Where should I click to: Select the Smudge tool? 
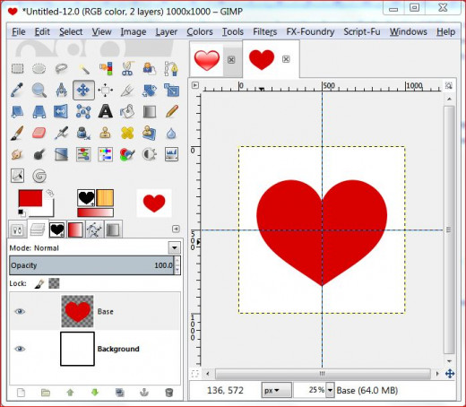pos(17,154)
